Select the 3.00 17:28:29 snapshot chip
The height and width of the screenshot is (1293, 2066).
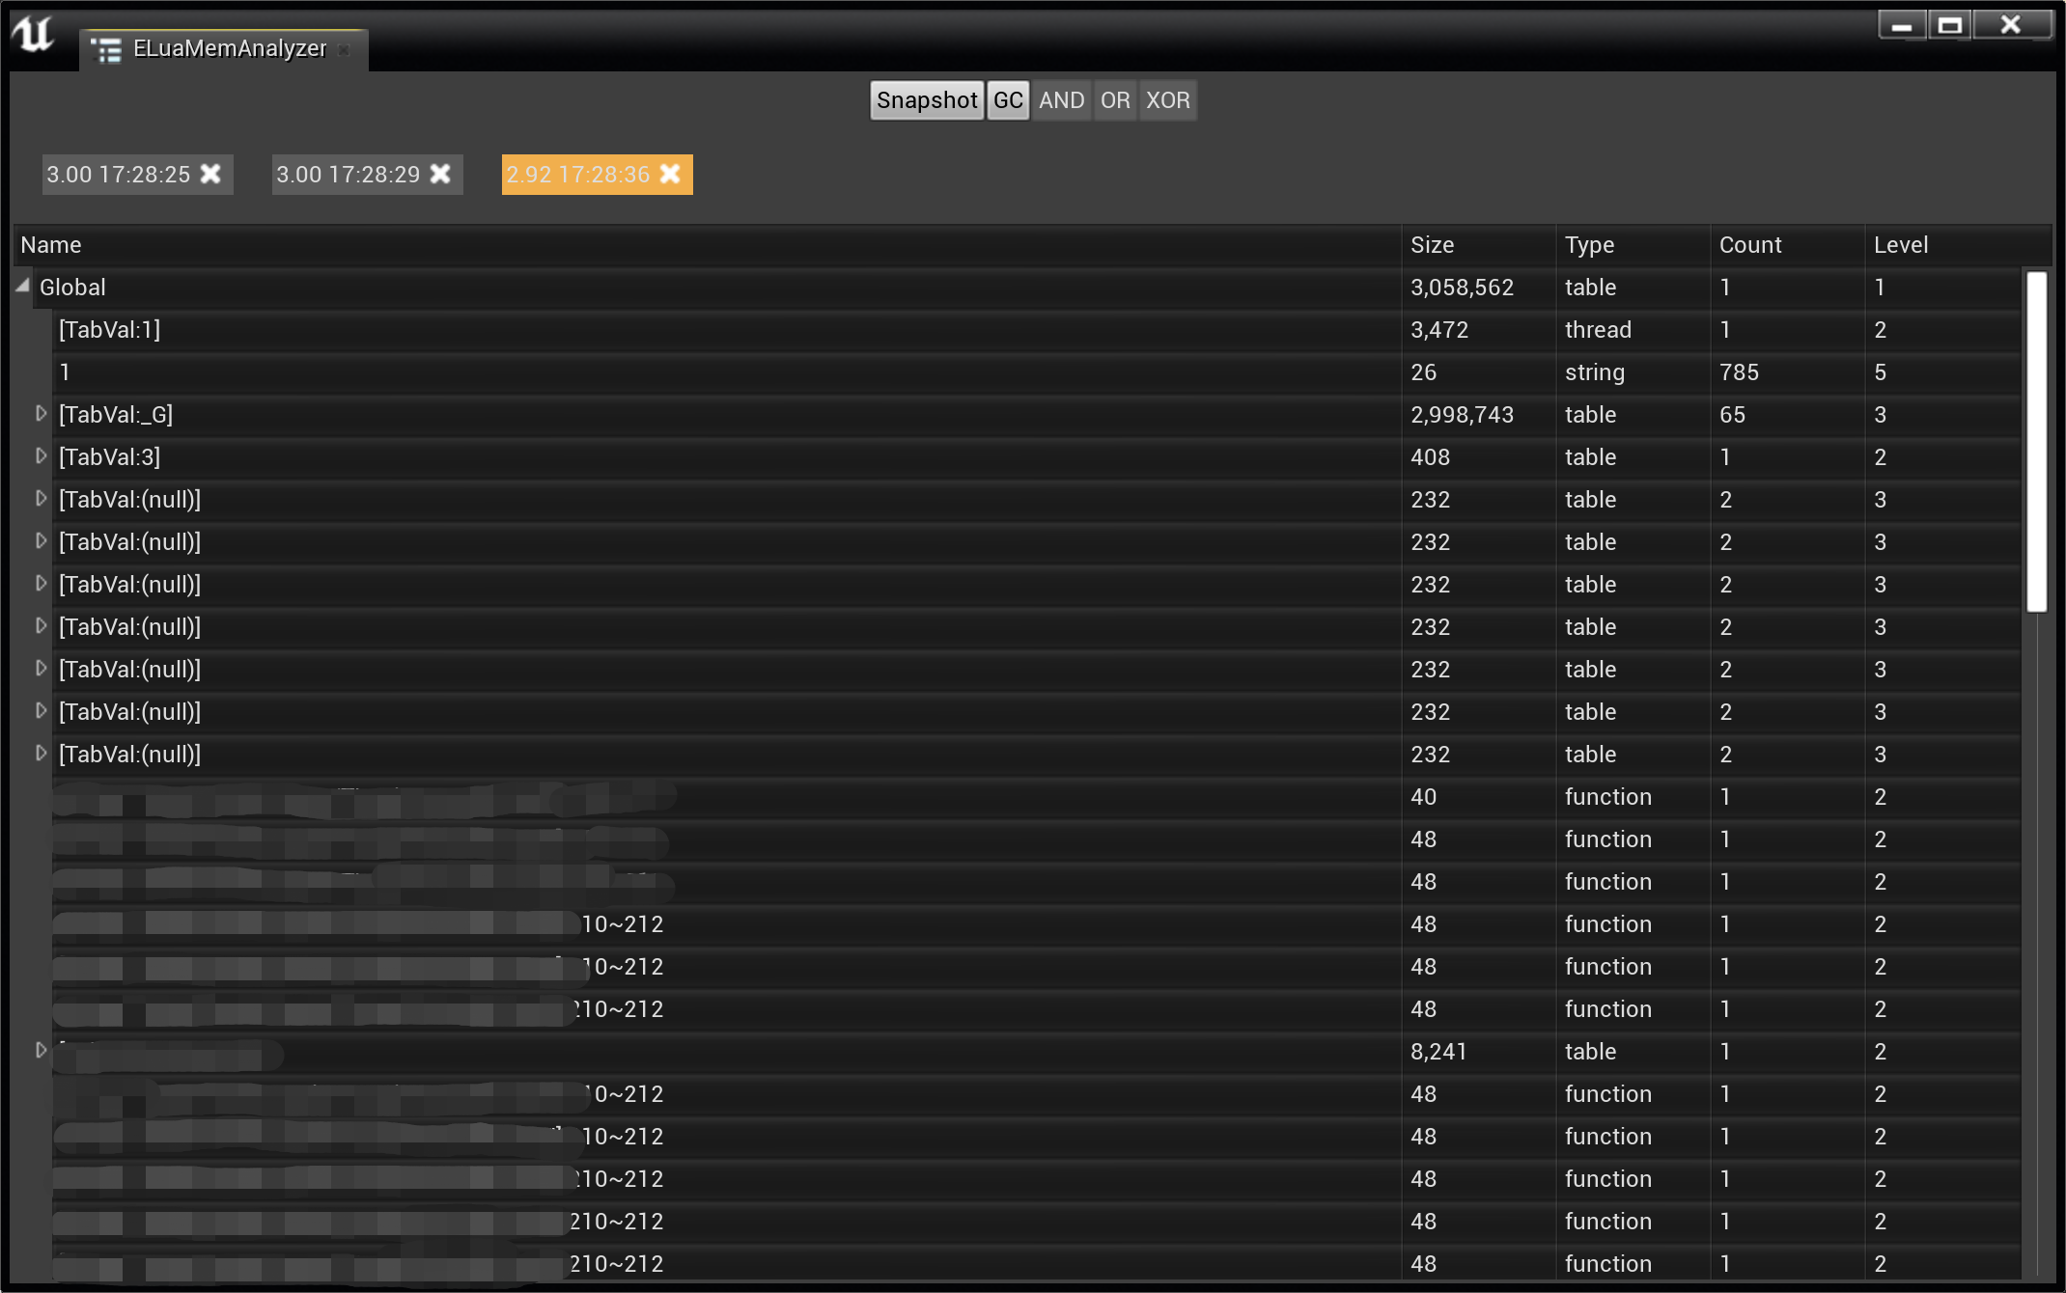coord(348,175)
